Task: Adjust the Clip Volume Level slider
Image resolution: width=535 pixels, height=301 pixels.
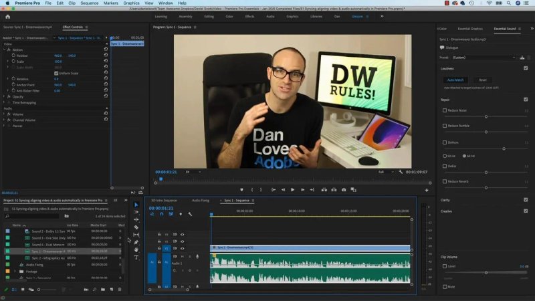Action: (486, 273)
